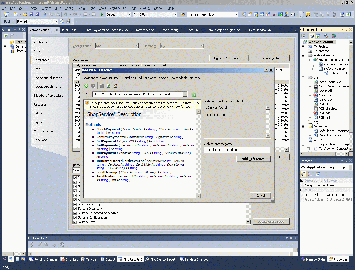Open the SendRoster method link
The image size is (355, 270).
click(x=106, y=176)
